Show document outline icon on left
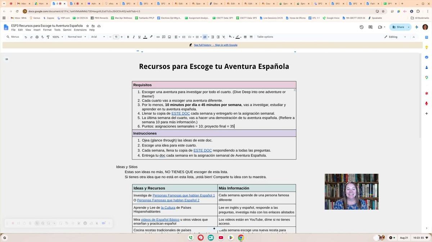Image resolution: width=432 pixels, height=242 pixels. pyautogui.click(x=6, y=59)
